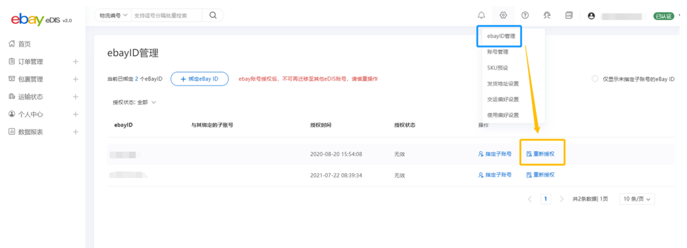Expand 个人中心 with its plus sign

[75, 114]
